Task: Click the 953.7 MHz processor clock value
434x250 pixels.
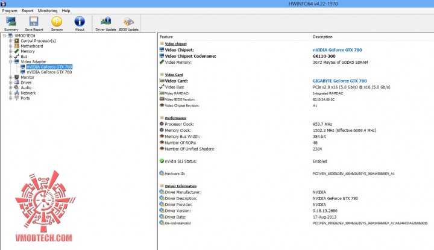Action: pyautogui.click(x=322, y=124)
